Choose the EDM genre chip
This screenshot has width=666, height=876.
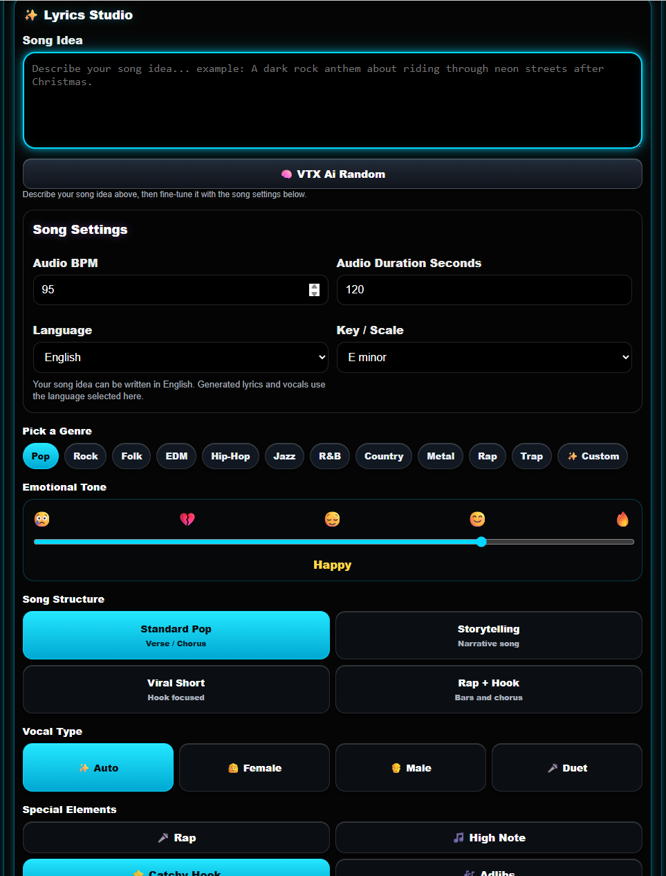coord(176,456)
